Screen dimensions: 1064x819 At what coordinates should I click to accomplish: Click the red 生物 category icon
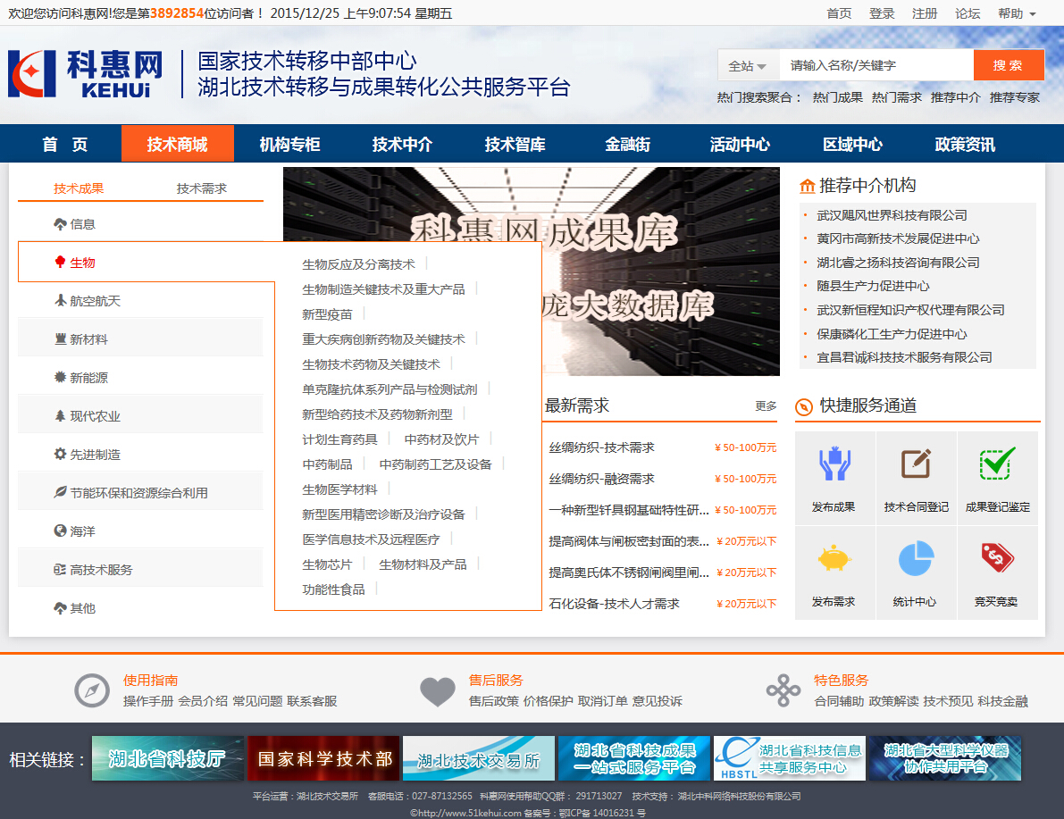tap(61, 262)
